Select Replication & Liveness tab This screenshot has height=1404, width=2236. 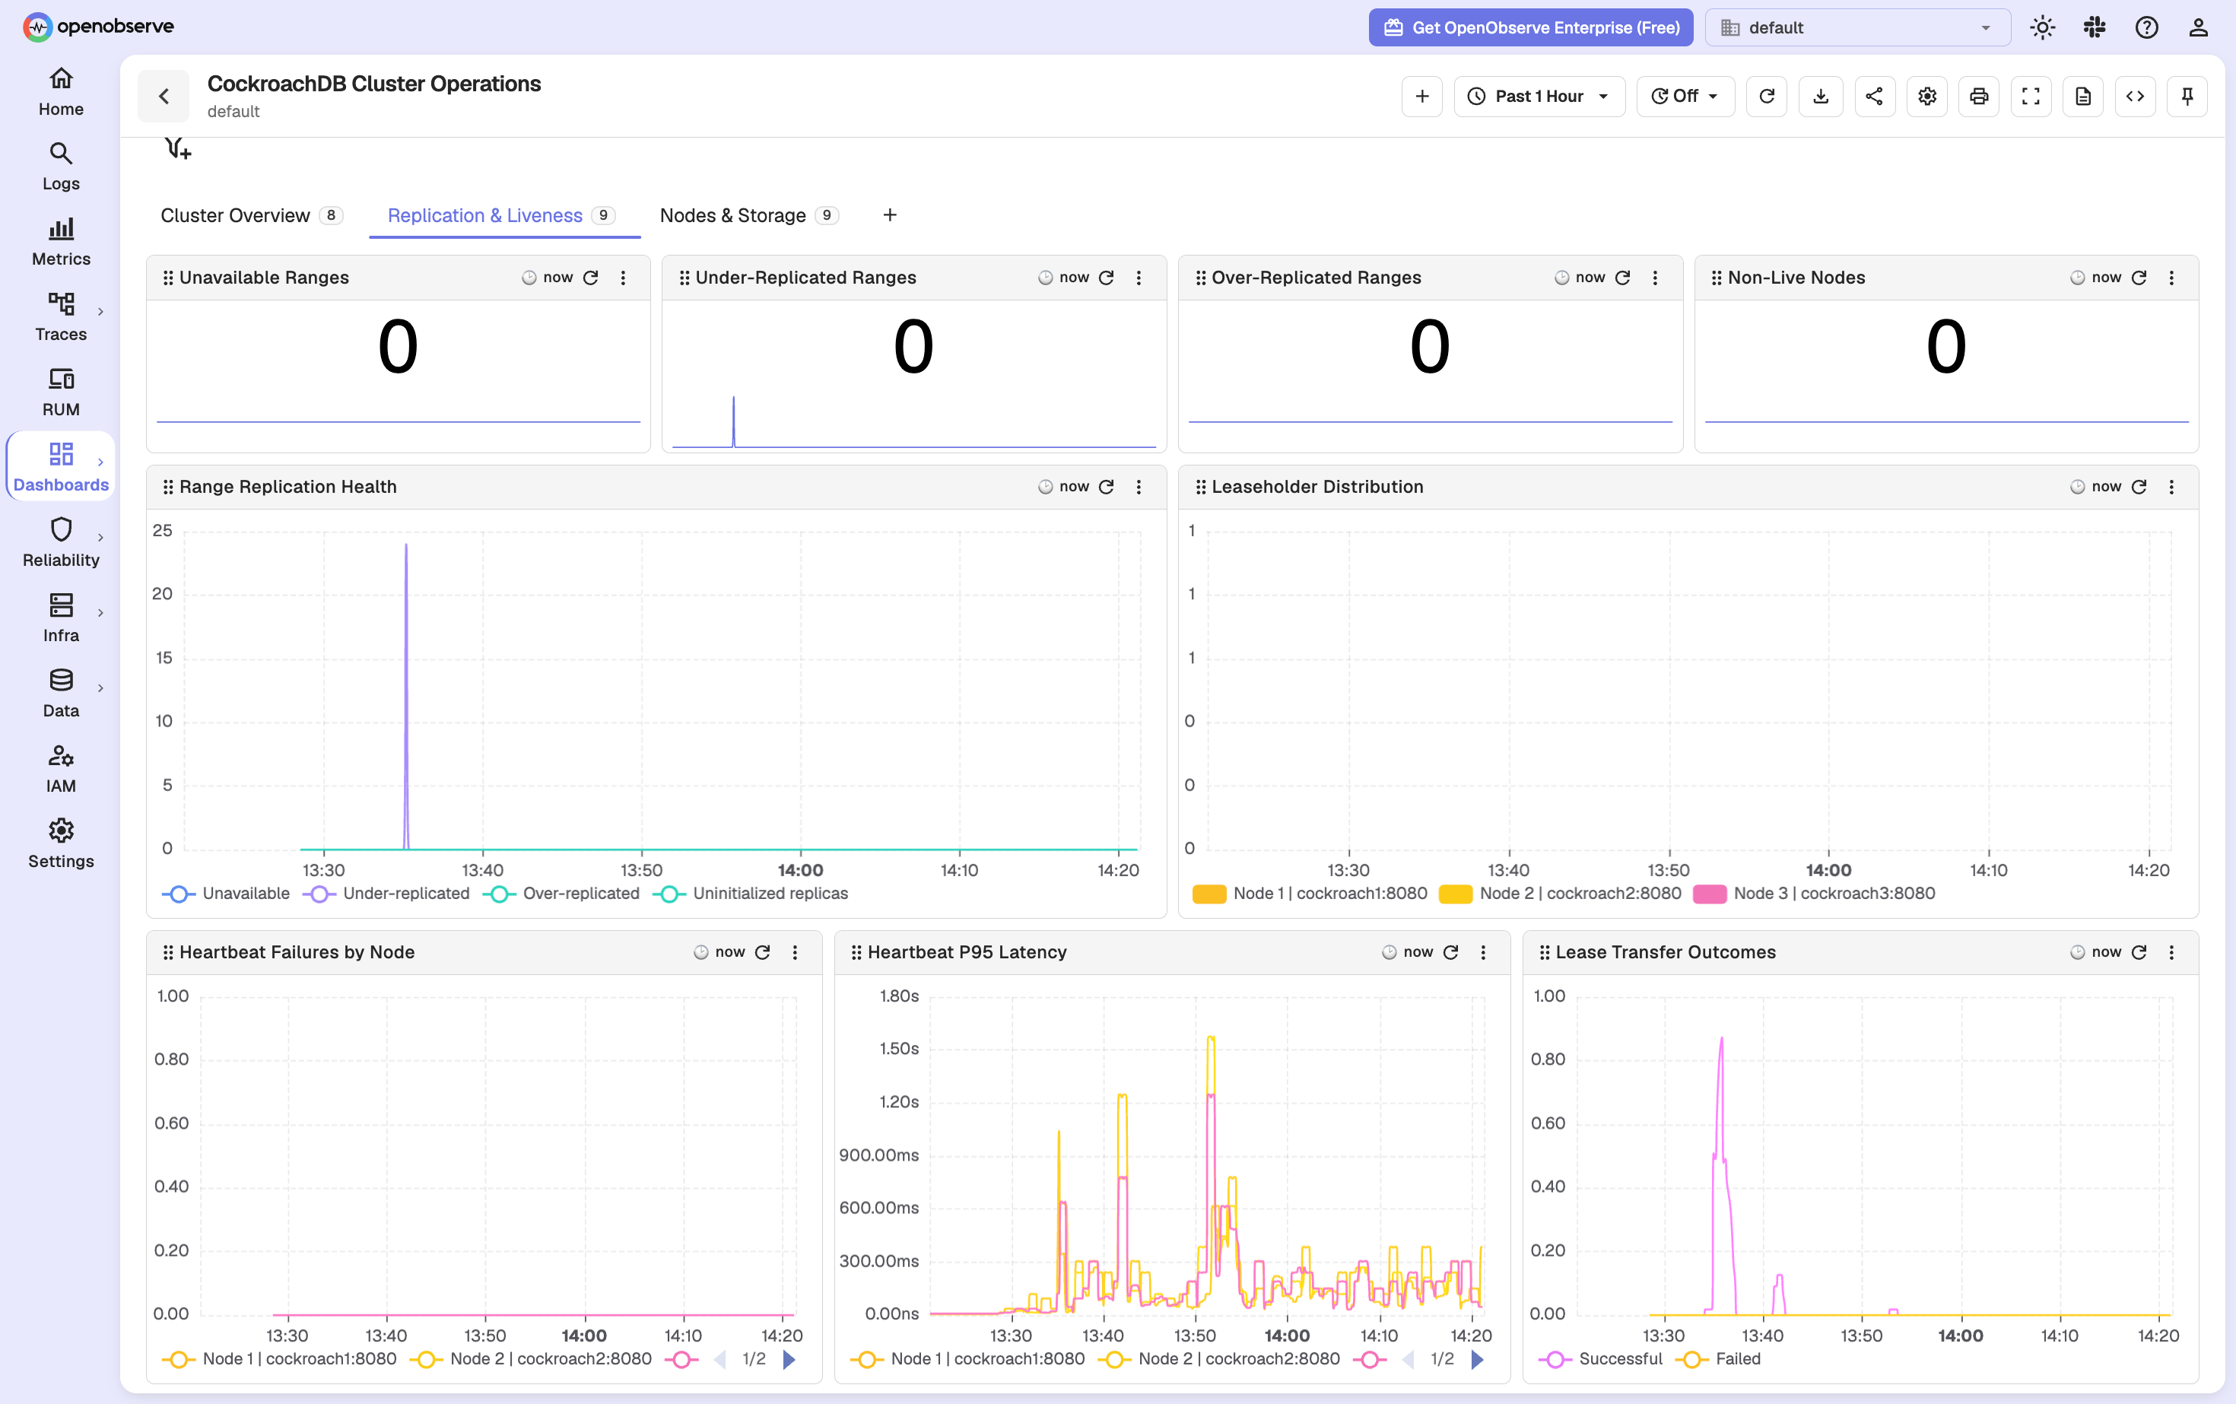pos(503,215)
